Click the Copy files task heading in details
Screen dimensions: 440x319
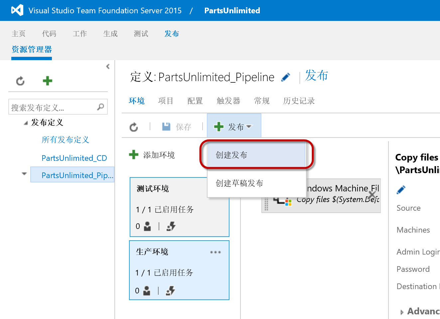coord(417,163)
